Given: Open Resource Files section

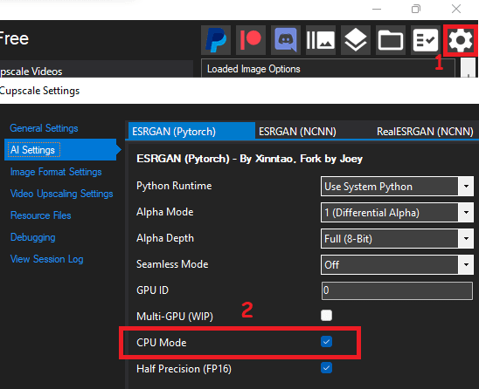Looking at the screenshot, I should pyautogui.click(x=40, y=215).
